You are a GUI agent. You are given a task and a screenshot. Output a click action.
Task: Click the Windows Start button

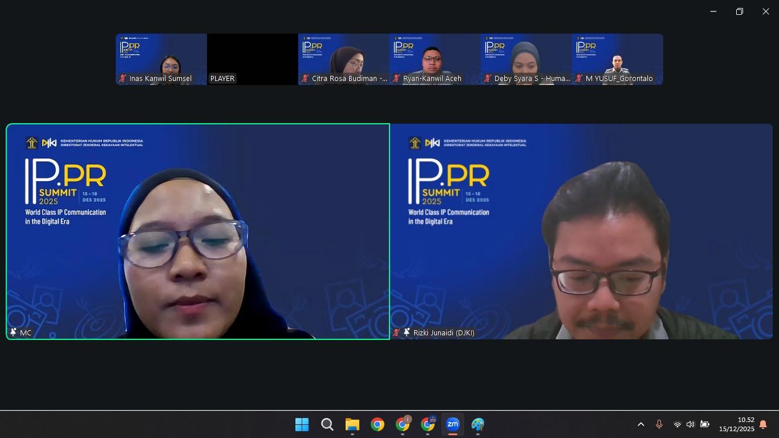pyautogui.click(x=302, y=424)
